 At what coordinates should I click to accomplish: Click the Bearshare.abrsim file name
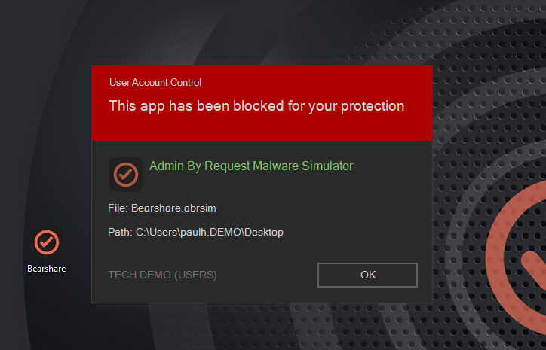[x=173, y=208]
